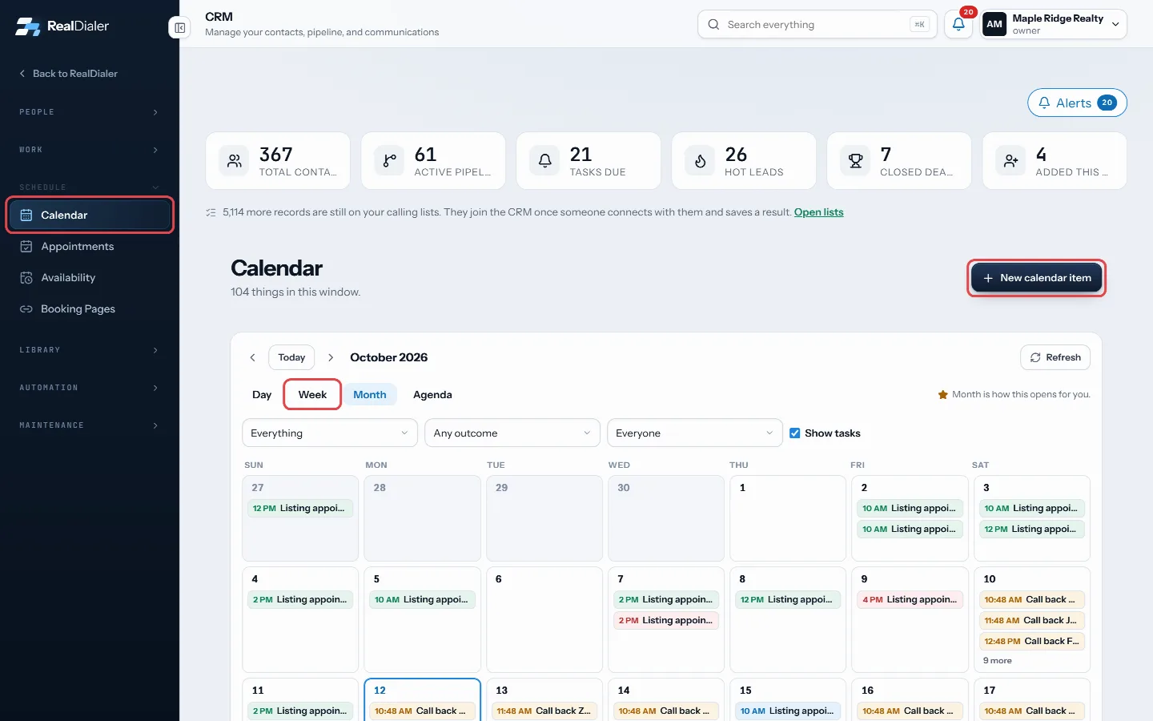This screenshot has width=1153, height=721.
Task: Open the 12 PM Listing appointment on the 27th
Action: pyautogui.click(x=300, y=508)
